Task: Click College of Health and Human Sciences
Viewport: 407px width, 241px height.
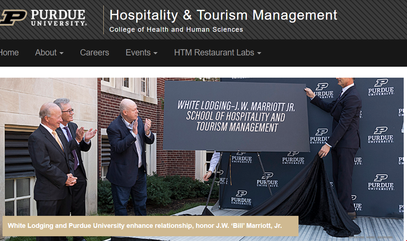Action: (176, 30)
